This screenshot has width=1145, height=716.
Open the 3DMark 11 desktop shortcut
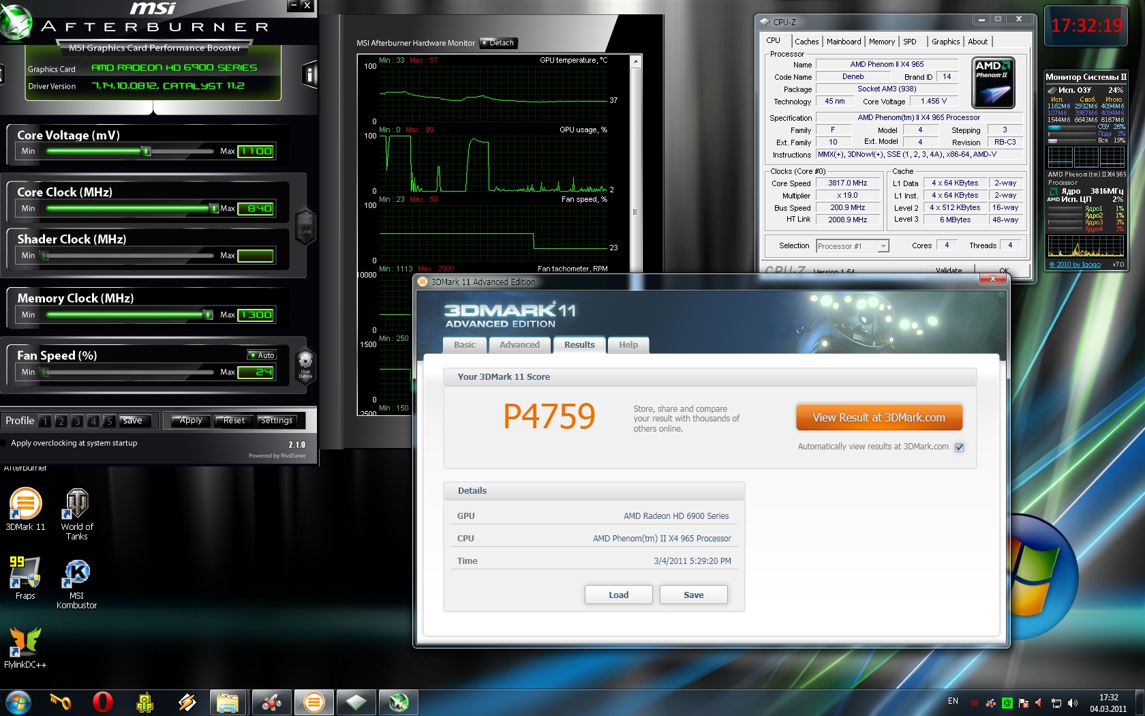pyautogui.click(x=25, y=509)
